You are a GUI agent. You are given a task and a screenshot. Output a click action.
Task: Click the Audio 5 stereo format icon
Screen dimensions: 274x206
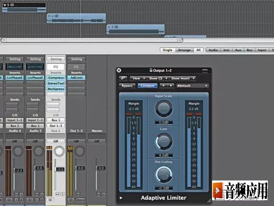[x=30, y=199]
